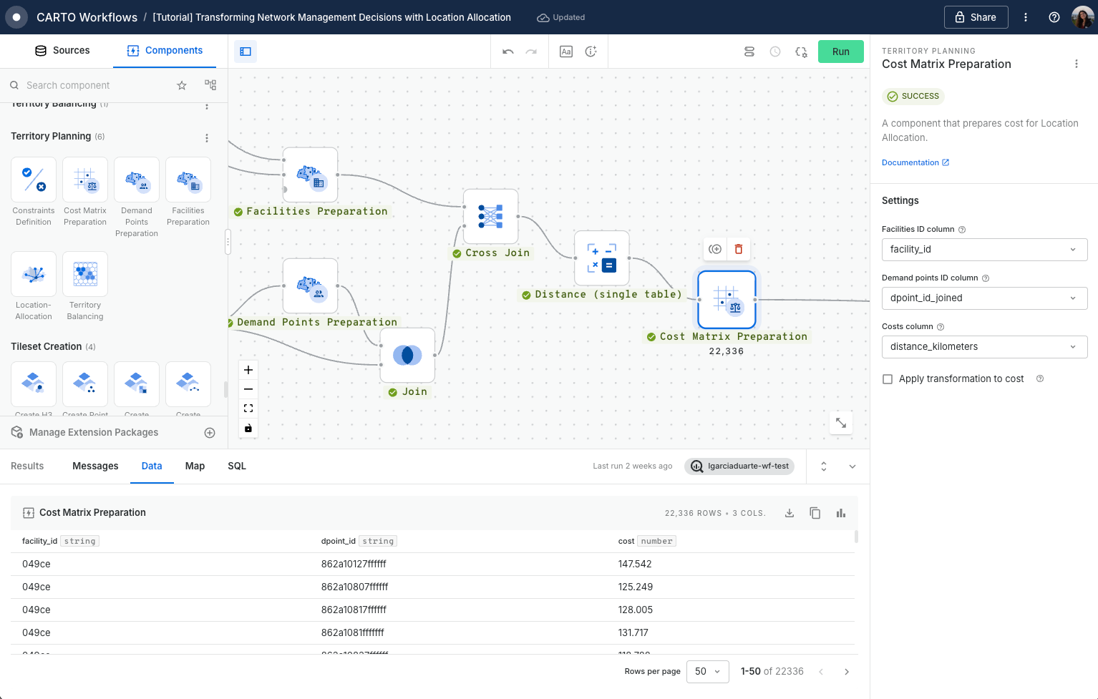Click the Territory Balancing component icon
This screenshot has width=1098, height=699.
pos(85,274)
